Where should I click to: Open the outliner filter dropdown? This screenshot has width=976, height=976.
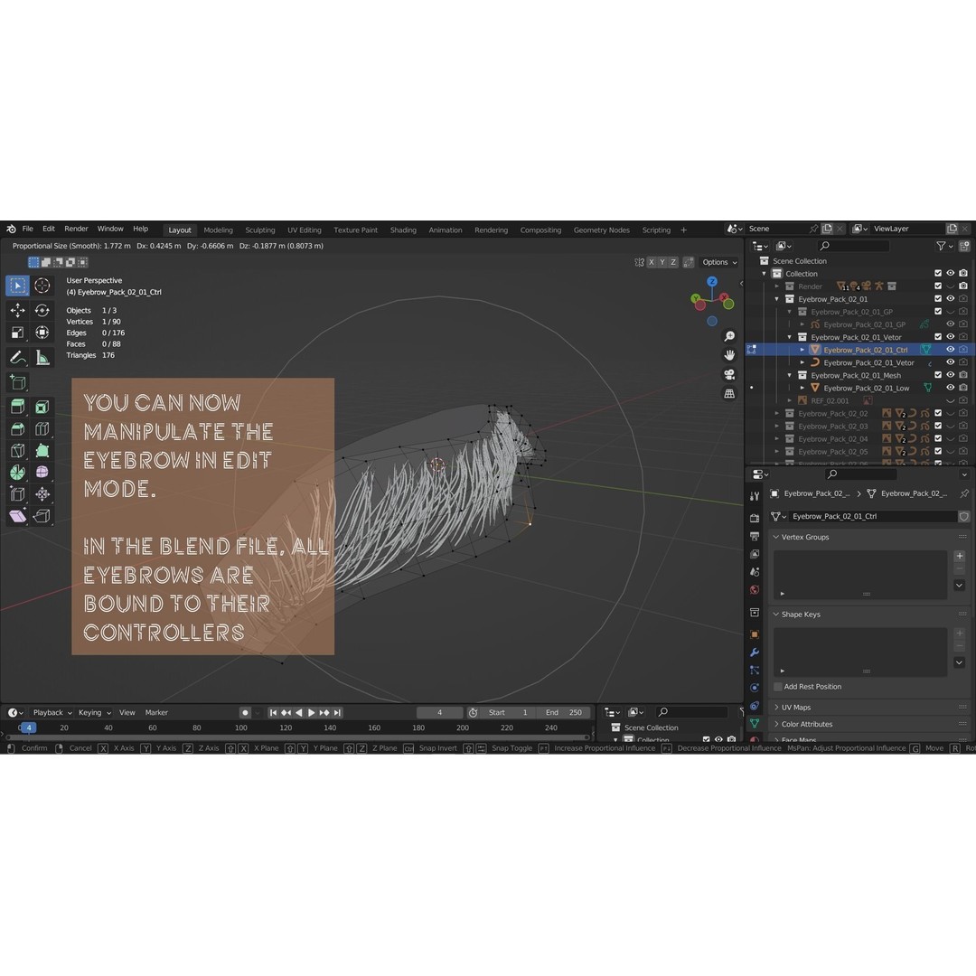[x=944, y=246]
